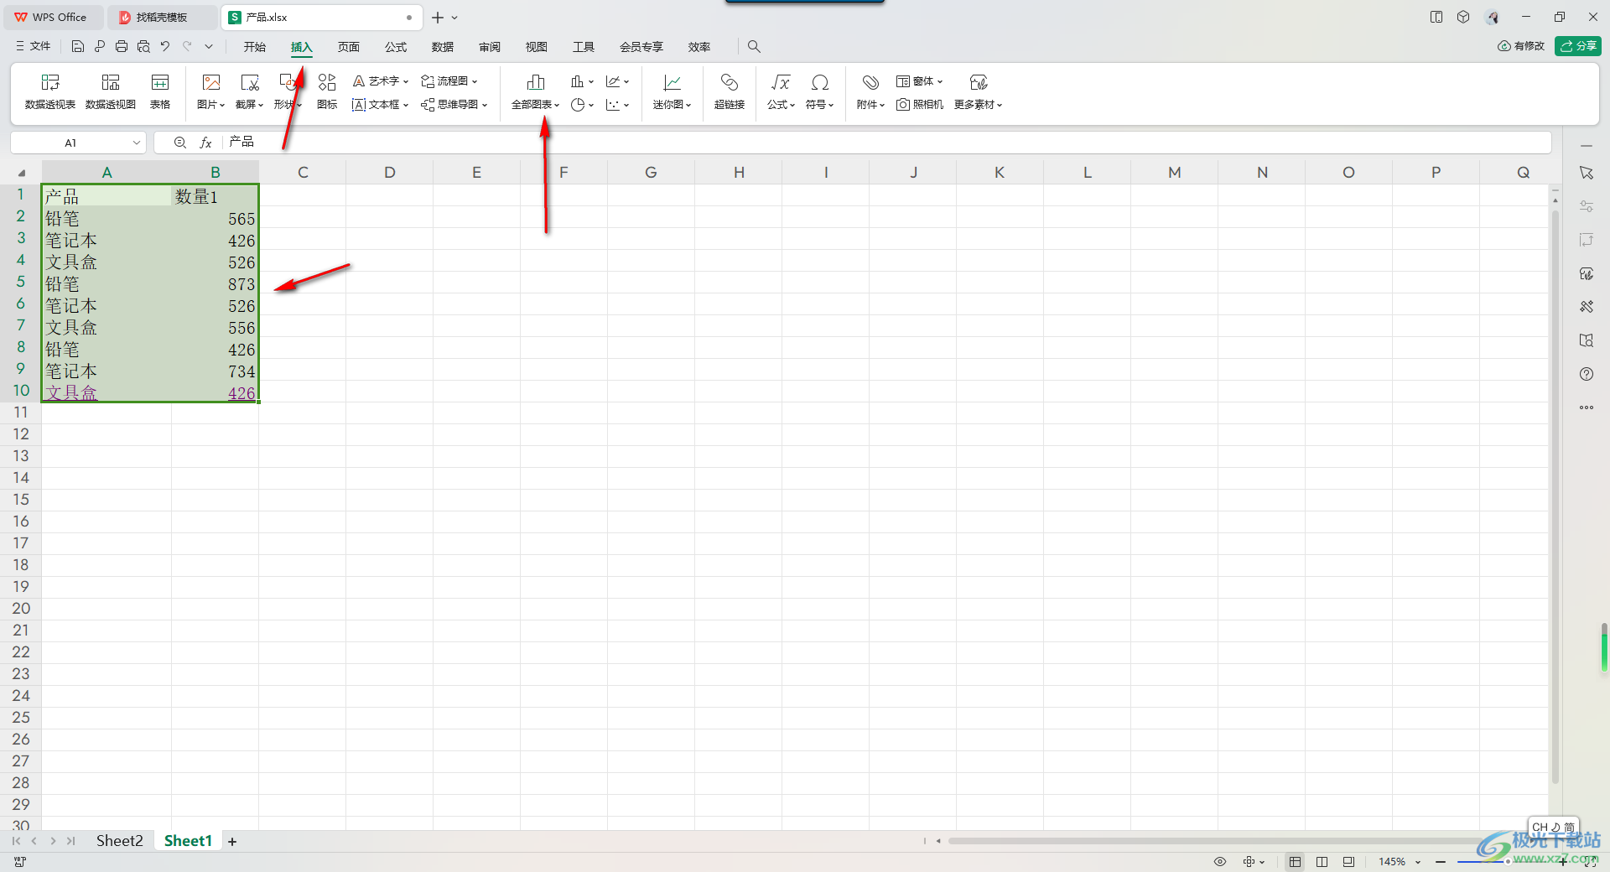Click the search magnifier beside the ribbon tabs
Image resolution: width=1610 pixels, height=872 pixels.
[754, 47]
